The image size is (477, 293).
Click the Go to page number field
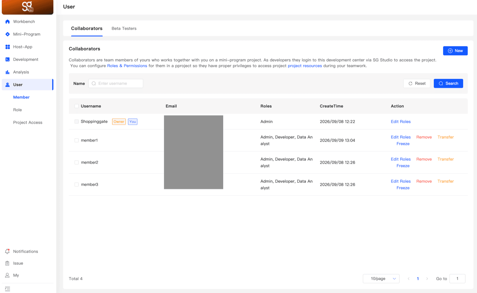point(457,279)
